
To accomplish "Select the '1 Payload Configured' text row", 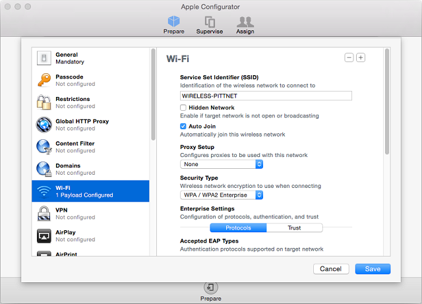I will click(x=84, y=195).
